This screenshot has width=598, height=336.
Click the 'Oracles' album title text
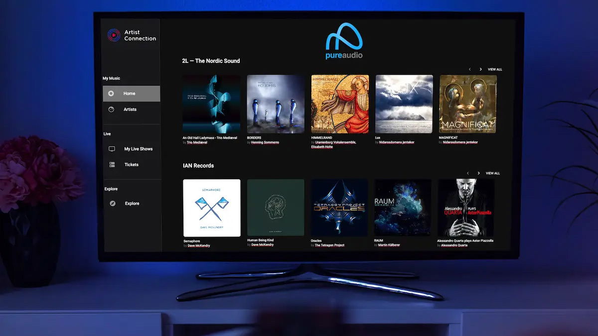pyautogui.click(x=316, y=240)
